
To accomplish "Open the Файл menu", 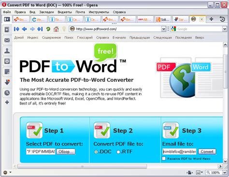I will click(7, 12).
